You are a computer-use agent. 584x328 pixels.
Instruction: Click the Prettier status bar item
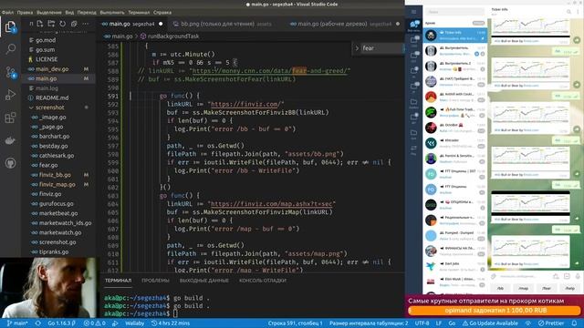point(551,323)
